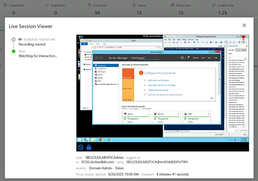Open Server Manager's navigation history dropdown arrow
258x181 pixels.
click(x=103, y=58)
